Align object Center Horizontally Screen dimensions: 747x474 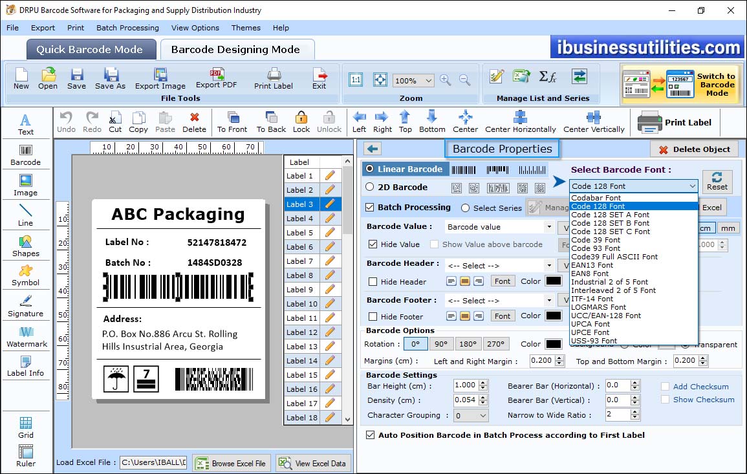coord(520,122)
